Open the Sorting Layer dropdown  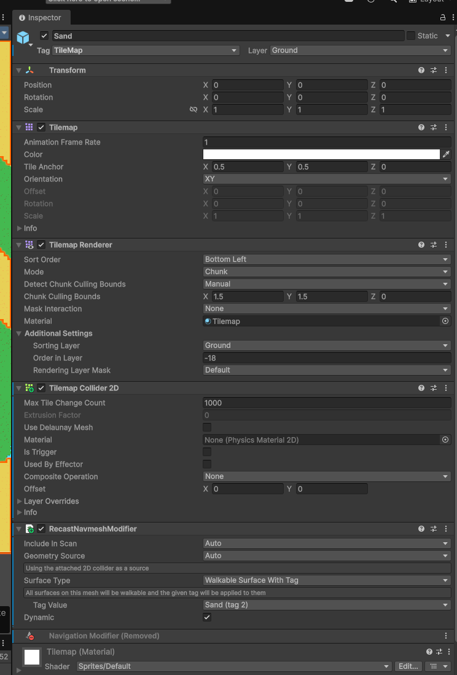327,346
